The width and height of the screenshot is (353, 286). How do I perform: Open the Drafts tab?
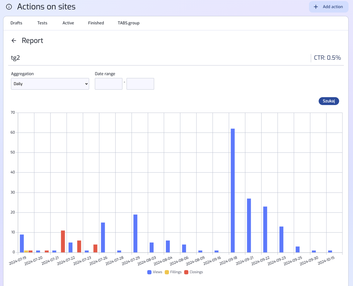(x=16, y=23)
